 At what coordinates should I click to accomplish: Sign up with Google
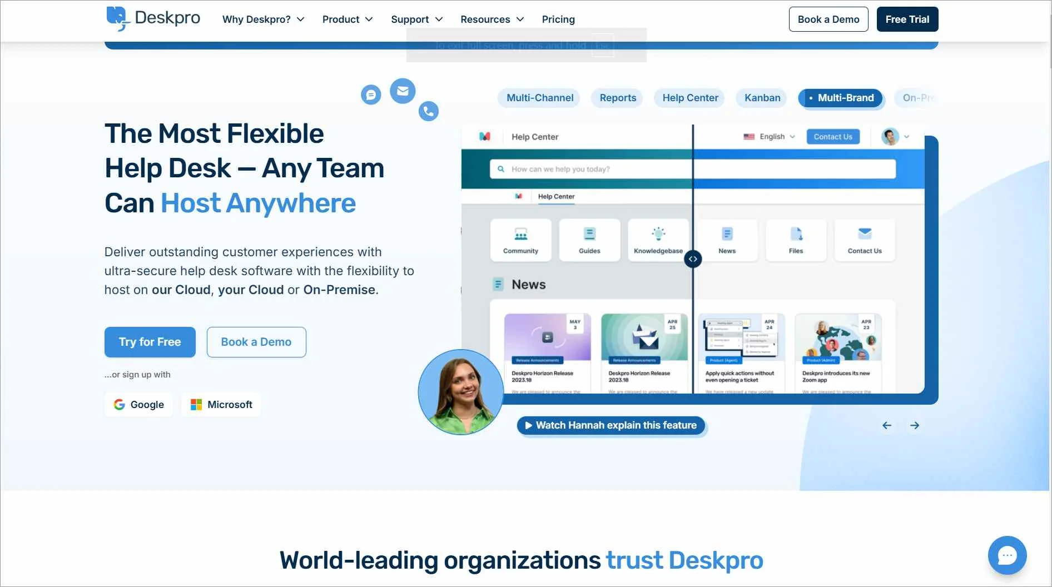tap(138, 405)
